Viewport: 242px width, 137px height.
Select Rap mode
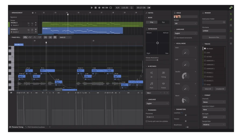coord(163,22)
